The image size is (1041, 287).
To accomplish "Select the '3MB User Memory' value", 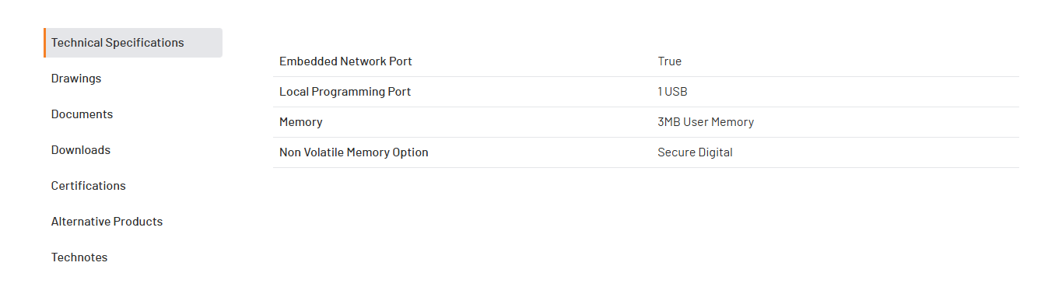I will coord(706,122).
